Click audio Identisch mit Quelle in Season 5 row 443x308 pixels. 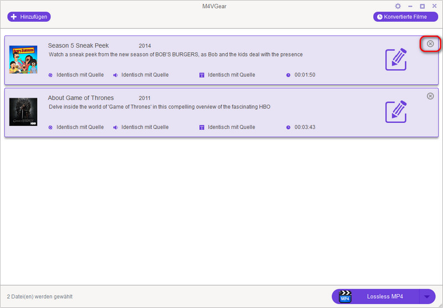point(145,75)
